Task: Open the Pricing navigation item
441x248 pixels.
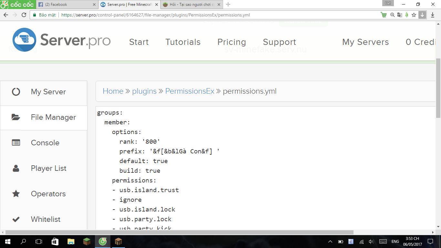Action: coord(232,42)
